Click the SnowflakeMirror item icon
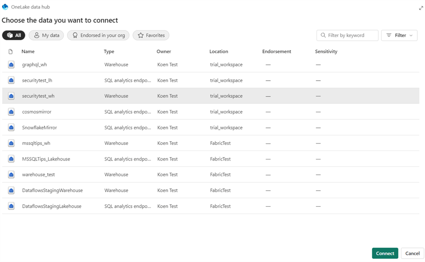This screenshot has height=262, width=425. (11, 127)
